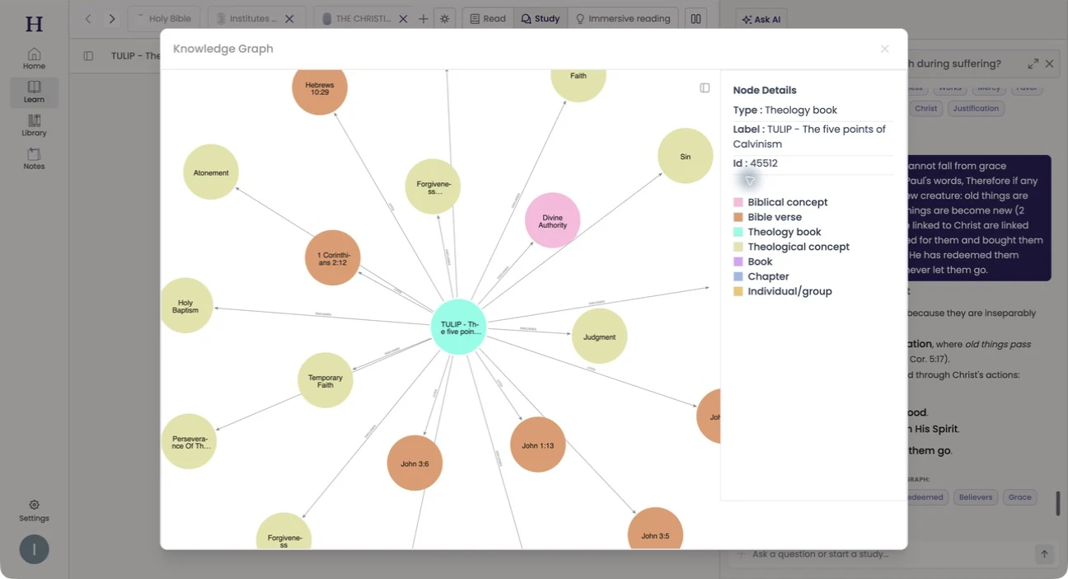
Task: Select Immersive reading mode
Action: (x=622, y=18)
